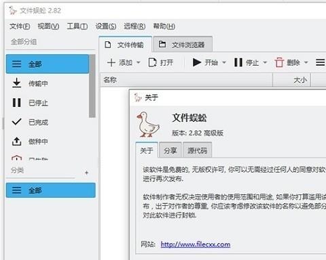
Task: Expand the 添加 dropdown arrow
Action: click(139, 62)
